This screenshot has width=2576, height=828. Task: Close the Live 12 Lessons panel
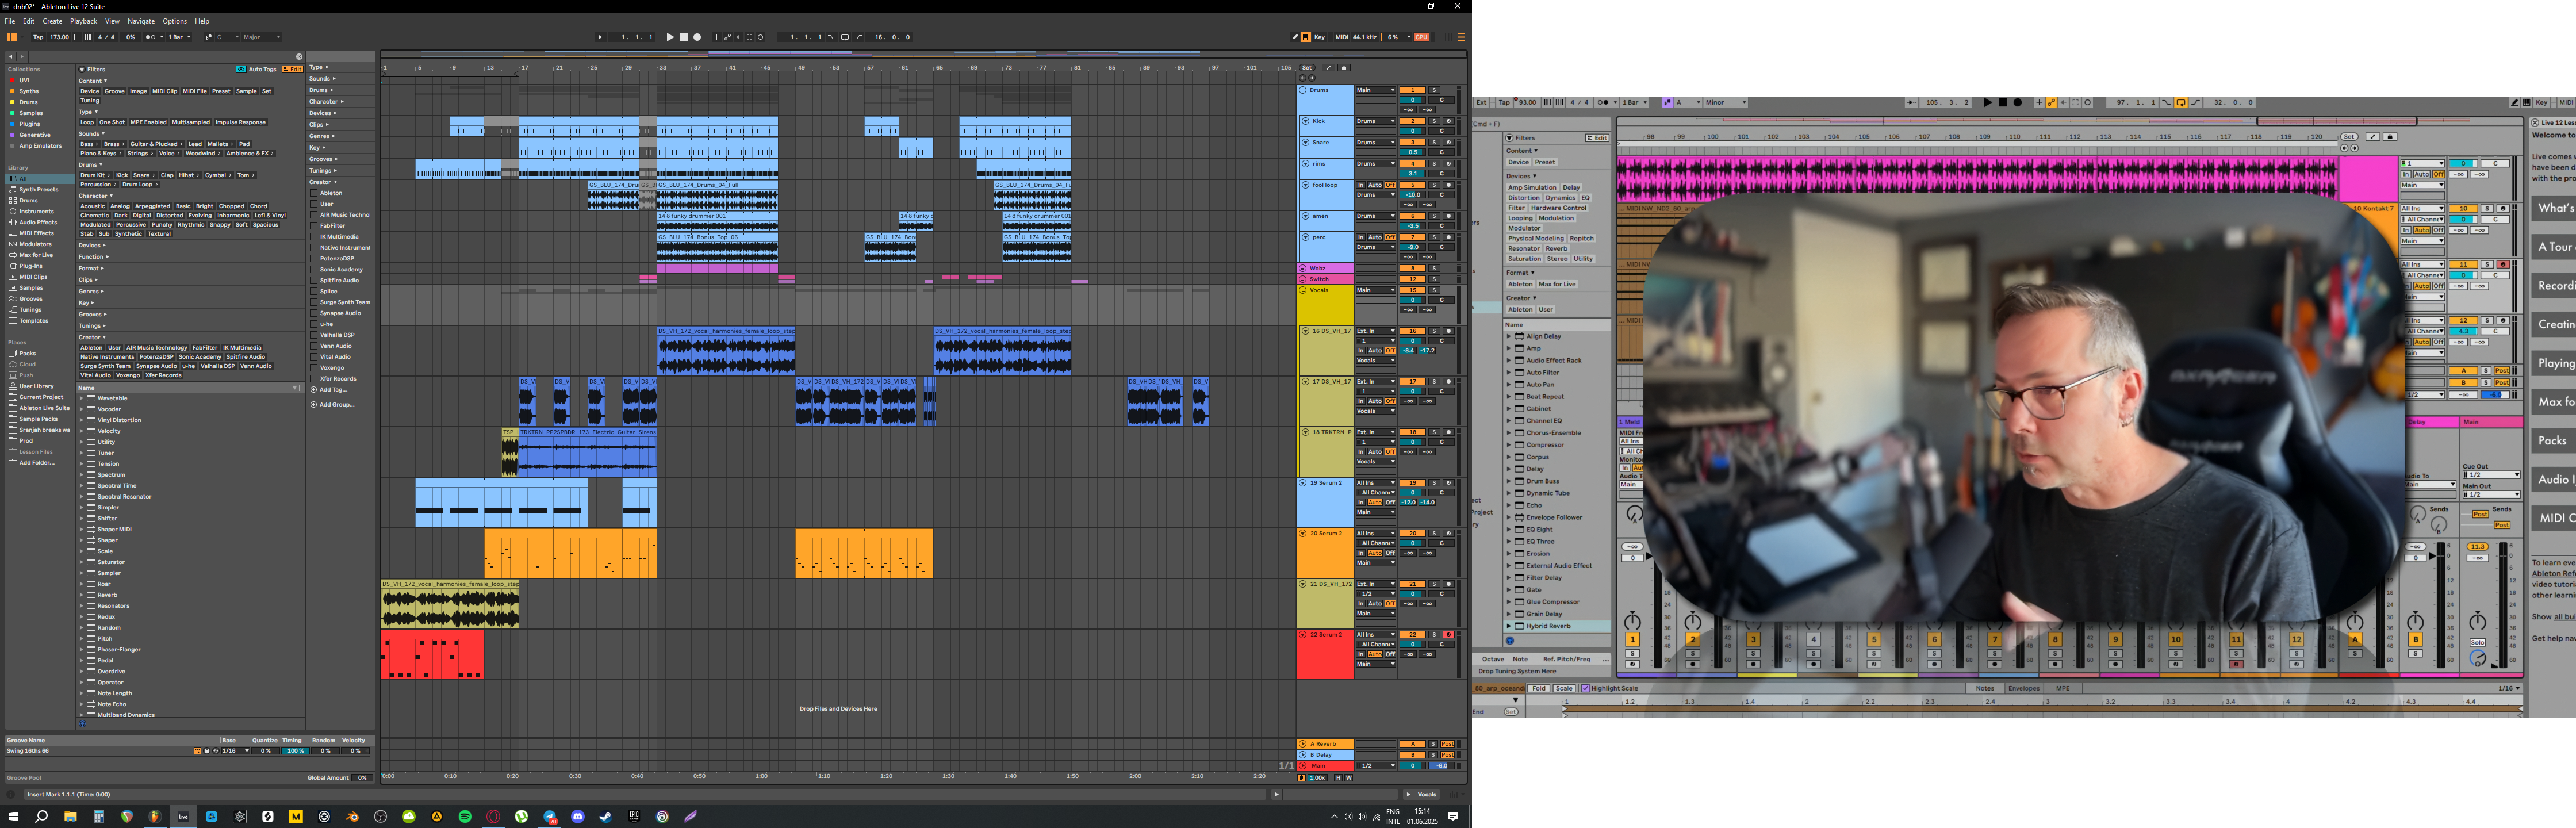[2535, 122]
